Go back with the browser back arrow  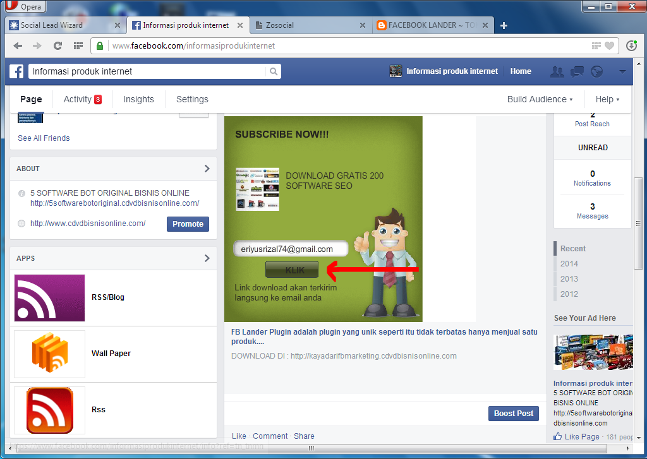click(x=18, y=46)
